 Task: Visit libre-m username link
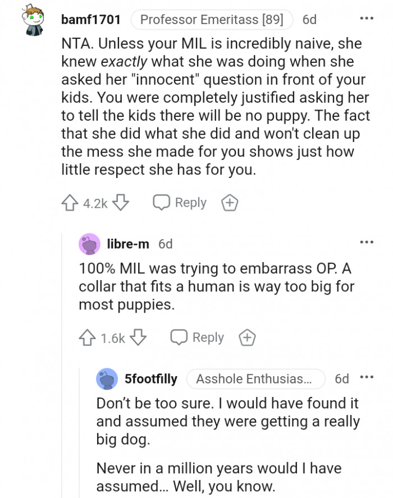[128, 244]
